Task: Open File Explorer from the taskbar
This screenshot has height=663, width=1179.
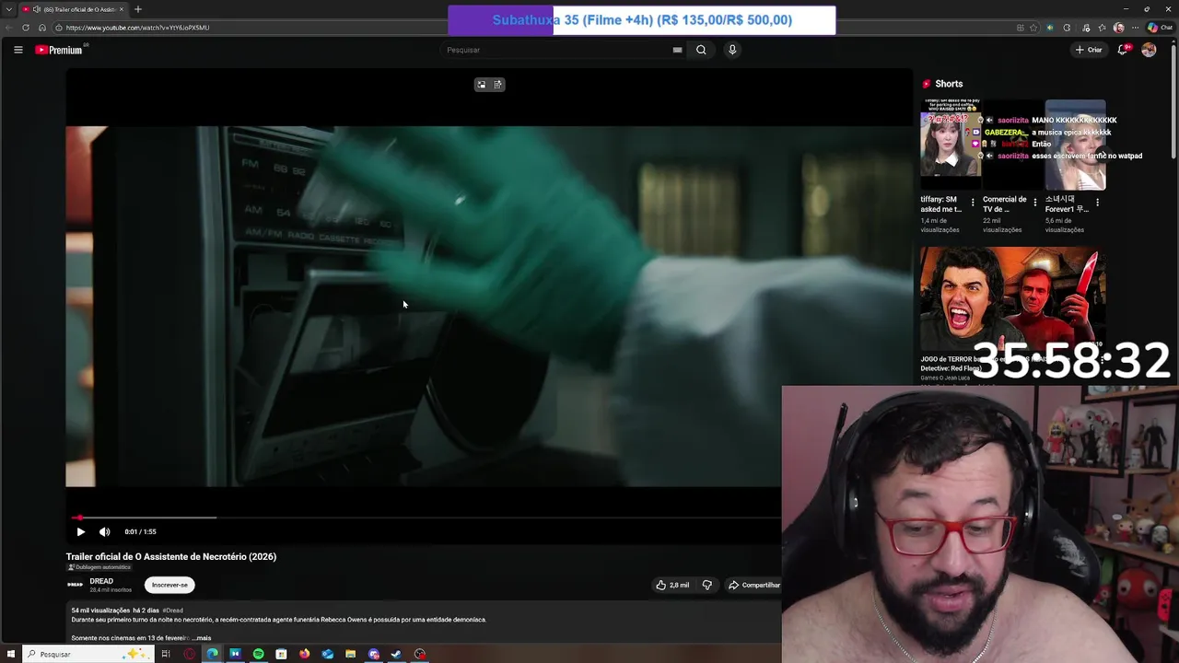Action: click(x=350, y=654)
